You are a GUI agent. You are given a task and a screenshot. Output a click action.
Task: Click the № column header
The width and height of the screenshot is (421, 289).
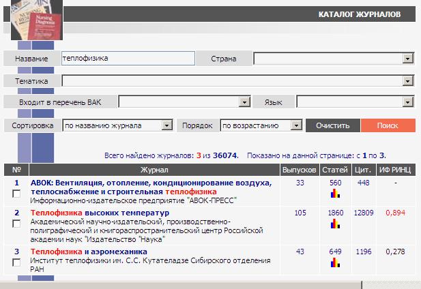point(16,170)
